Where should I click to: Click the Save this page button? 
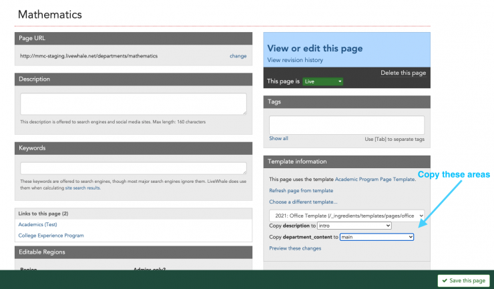pos(463,280)
